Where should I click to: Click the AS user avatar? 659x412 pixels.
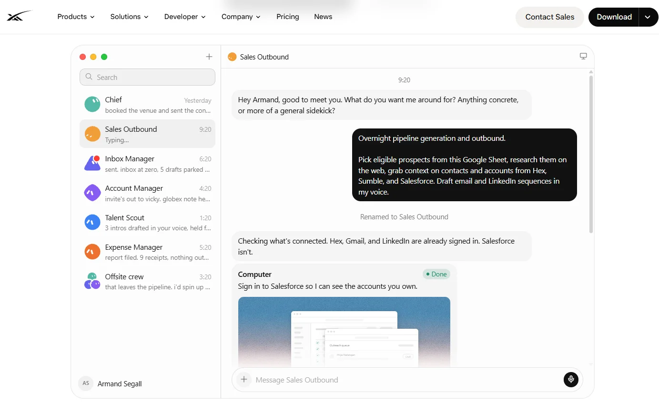pos(86,383)
